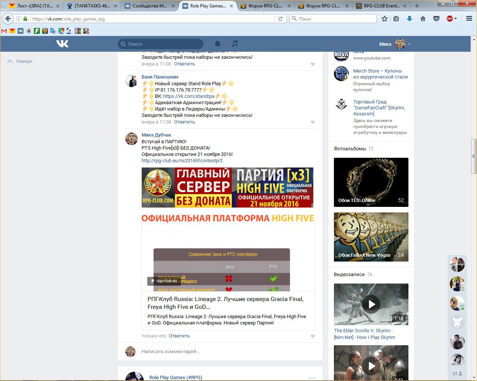Like the top comment from вчера в 11:08
Viewport: 477px width, 381px height.
pyautogui.click(x=313, y=64)
